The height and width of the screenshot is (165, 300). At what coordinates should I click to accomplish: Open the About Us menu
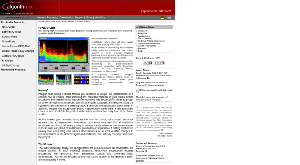click(100, 17)
